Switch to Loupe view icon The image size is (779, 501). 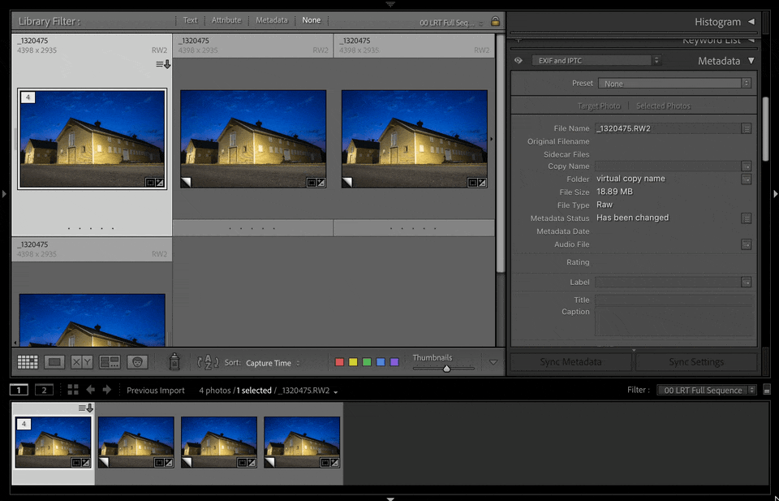[54, 362]
